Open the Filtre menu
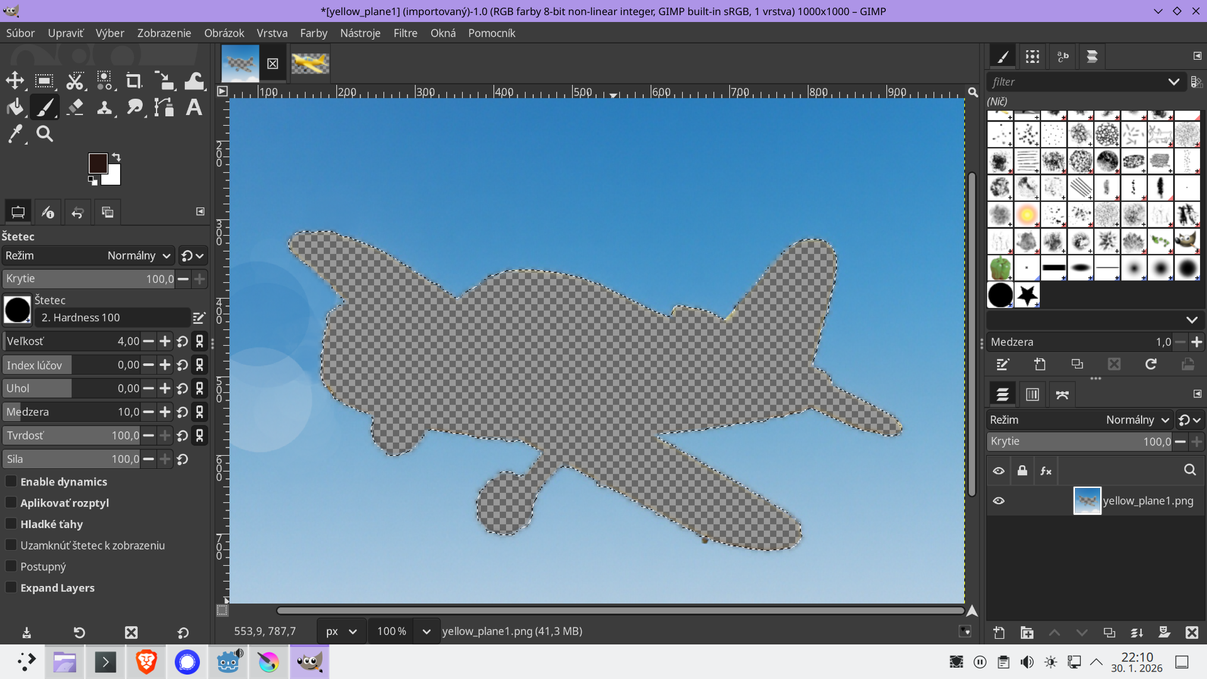Screen dimensions: 1207x679 (405, 33)
